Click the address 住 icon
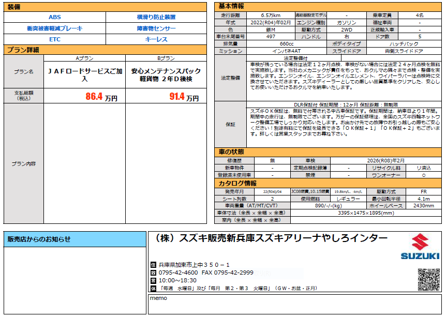This screenshot has height=317, width=446. point(153,264)
